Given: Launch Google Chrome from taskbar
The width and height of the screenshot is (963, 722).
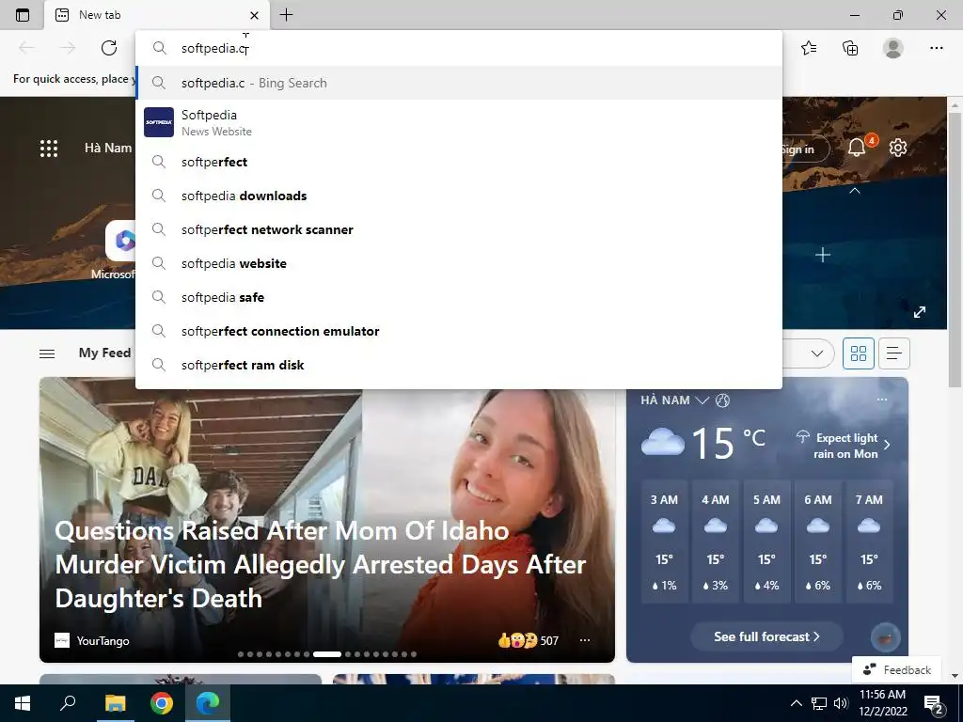Looking at the screenshot, I should pos(162,703).
